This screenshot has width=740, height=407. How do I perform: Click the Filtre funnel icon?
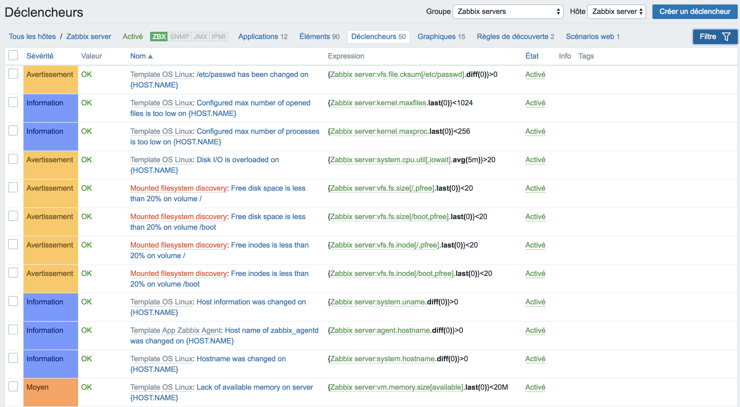[726, 37]
